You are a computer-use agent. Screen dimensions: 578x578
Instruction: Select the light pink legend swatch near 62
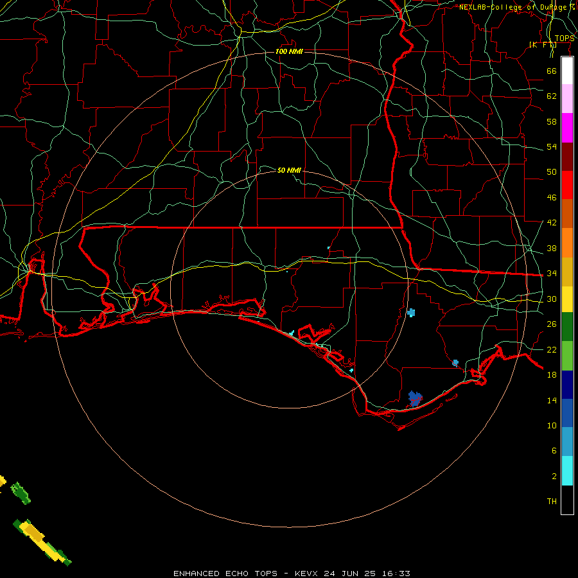click(x=567, y=98)
